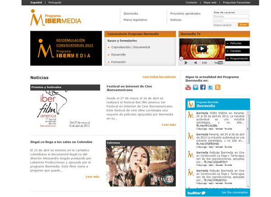271x197 pixels.
Task: Open the Facebook social icon
Action: click(x=203, y=87)
